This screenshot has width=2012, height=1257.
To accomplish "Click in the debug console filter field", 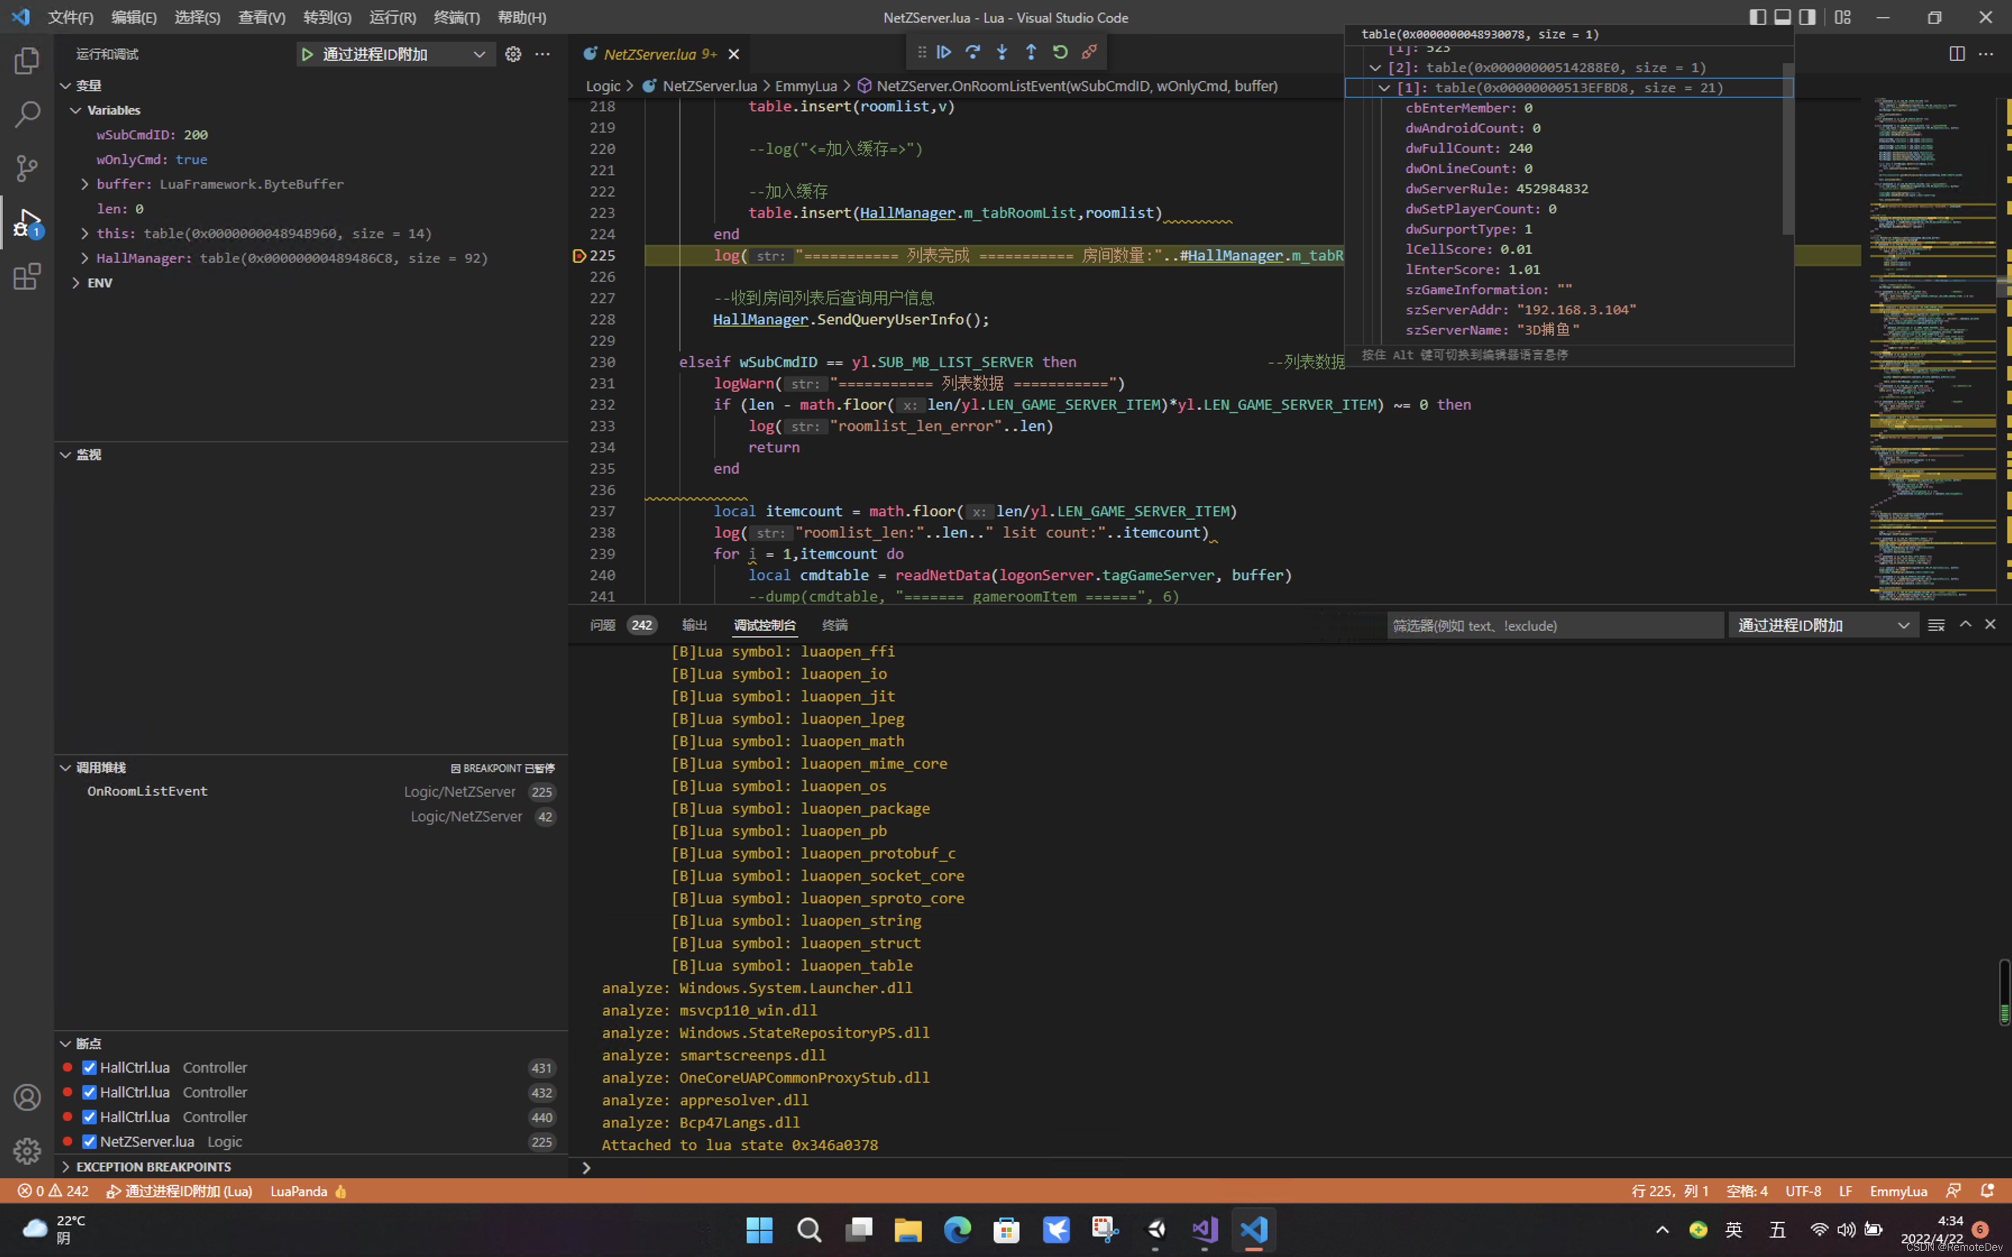I will click(x=1554, y=625).
